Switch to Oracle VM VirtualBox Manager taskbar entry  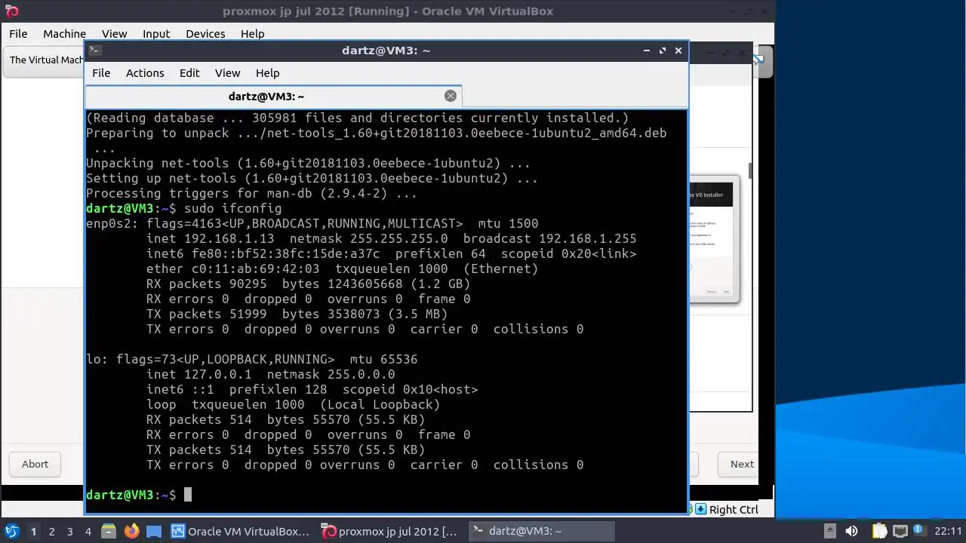pyautogui.click(x=241, y=531)
